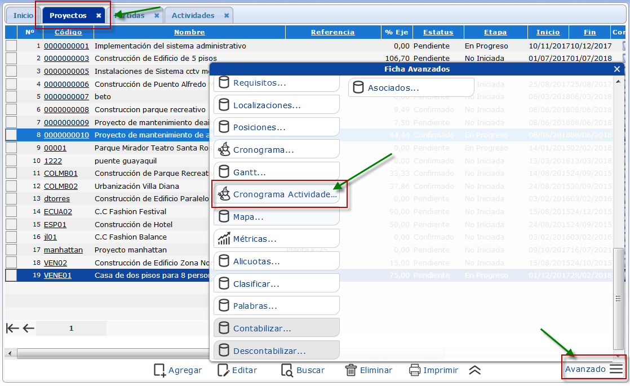
Task: Select the Descontabilizar database icon
Action: [223, 350]
